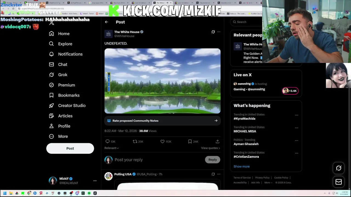351x197 pixels.
Task: Click Mizkif's profile avatar at sidebar bottom
Action: pyautogui.click(x=53, y=181)
